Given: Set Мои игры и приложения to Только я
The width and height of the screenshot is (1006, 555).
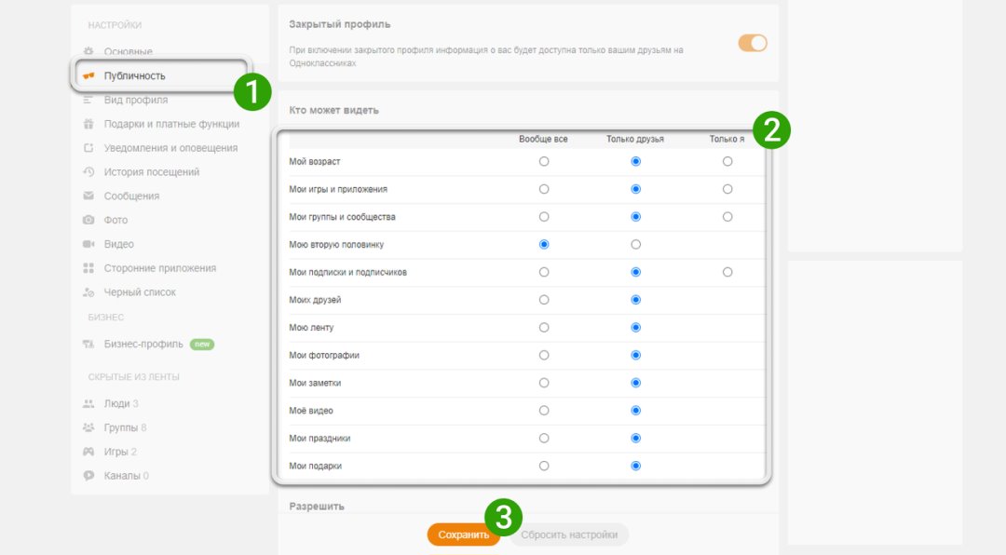Looking at the screenshot, I should [727, 189].
